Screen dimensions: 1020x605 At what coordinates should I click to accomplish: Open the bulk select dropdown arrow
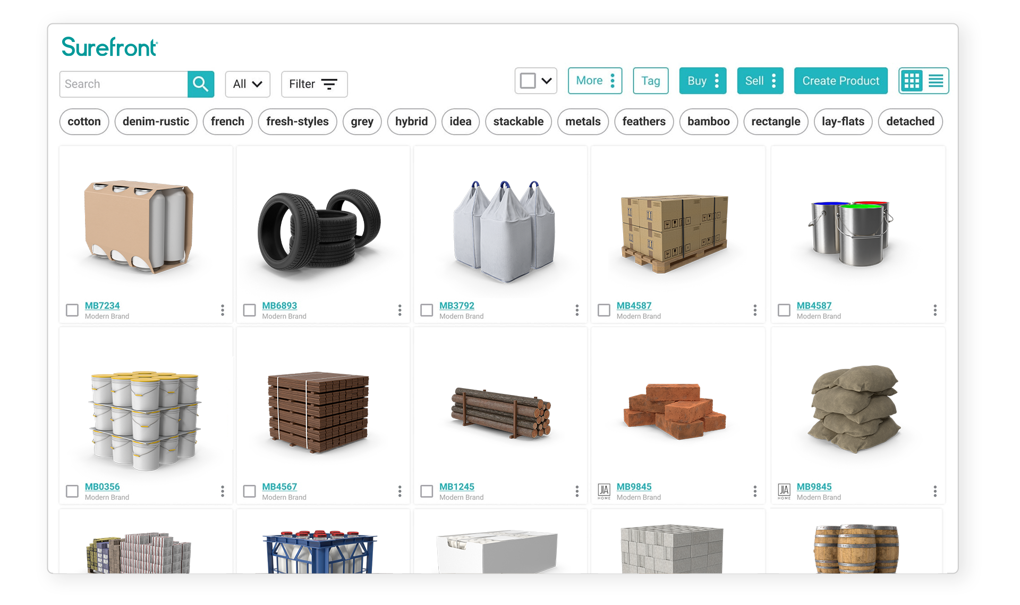click(x=545, y=81)
